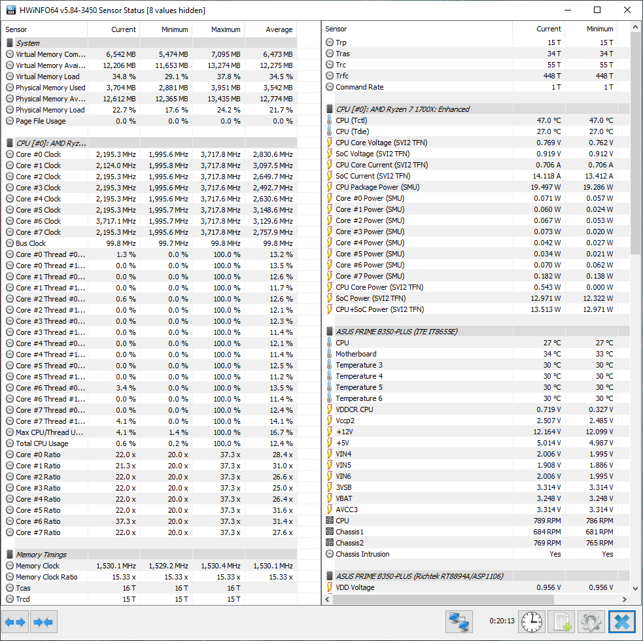Select the Page File Usage row
This screenshot has height=641, width=643.
(150, 121)
